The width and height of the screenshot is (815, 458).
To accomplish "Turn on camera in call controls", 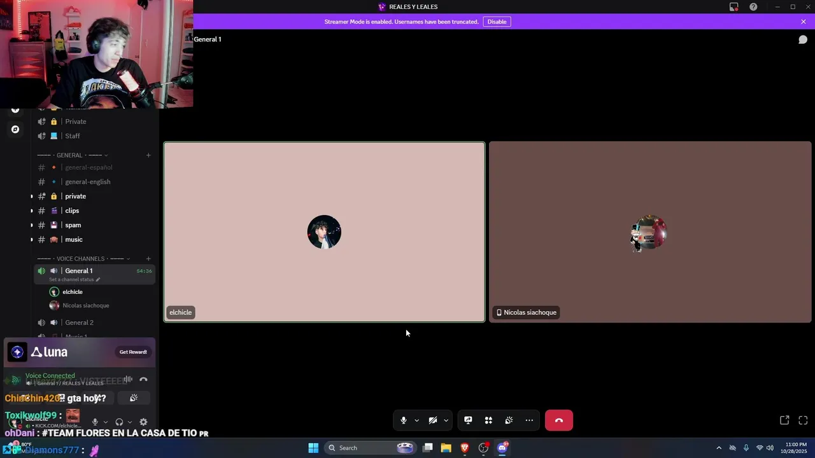I will tap(433, 420).
